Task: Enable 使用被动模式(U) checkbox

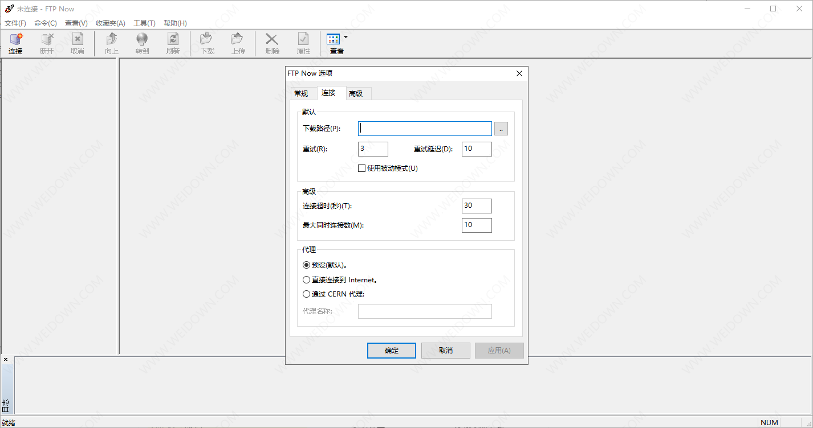Action: [361, 168]
